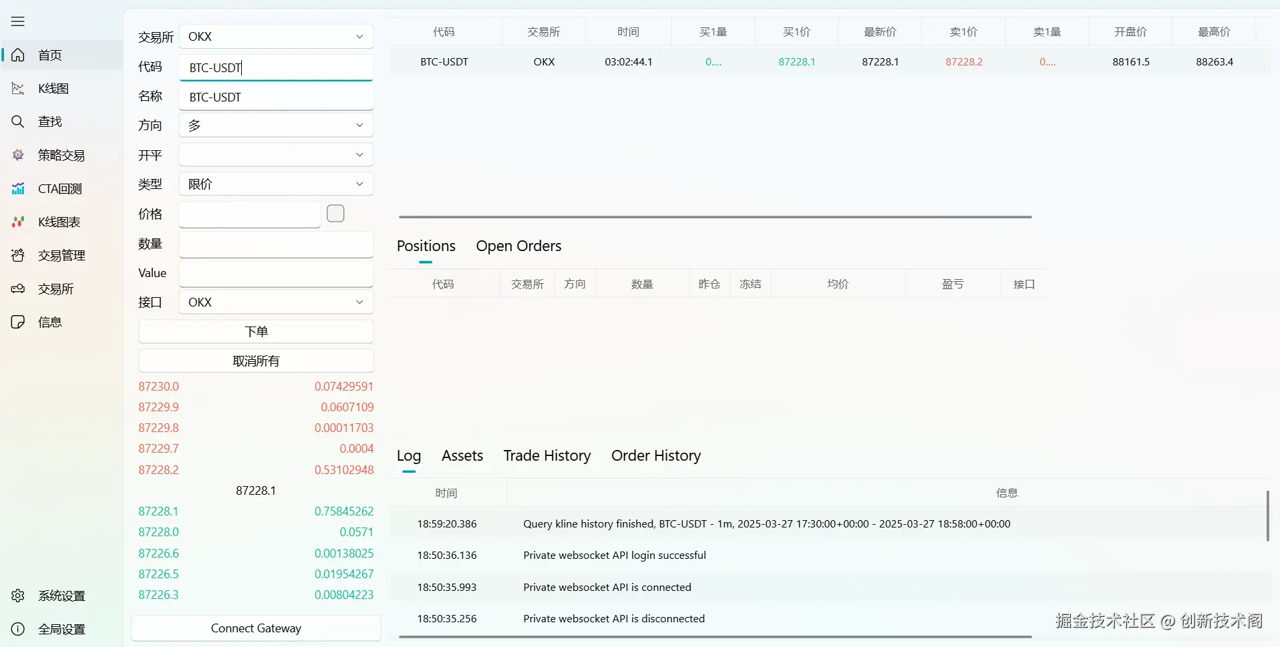Click the 查找 search icon

18,122
